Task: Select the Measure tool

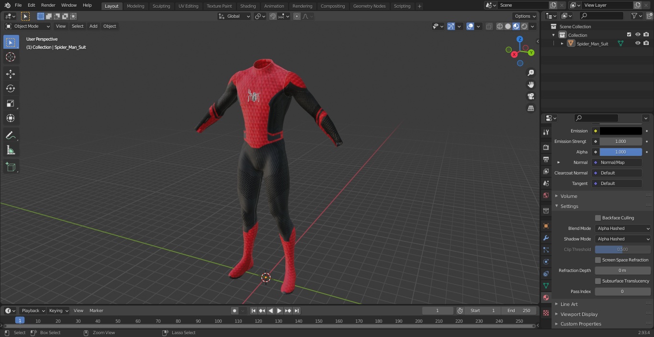Action: pos(11,151)
